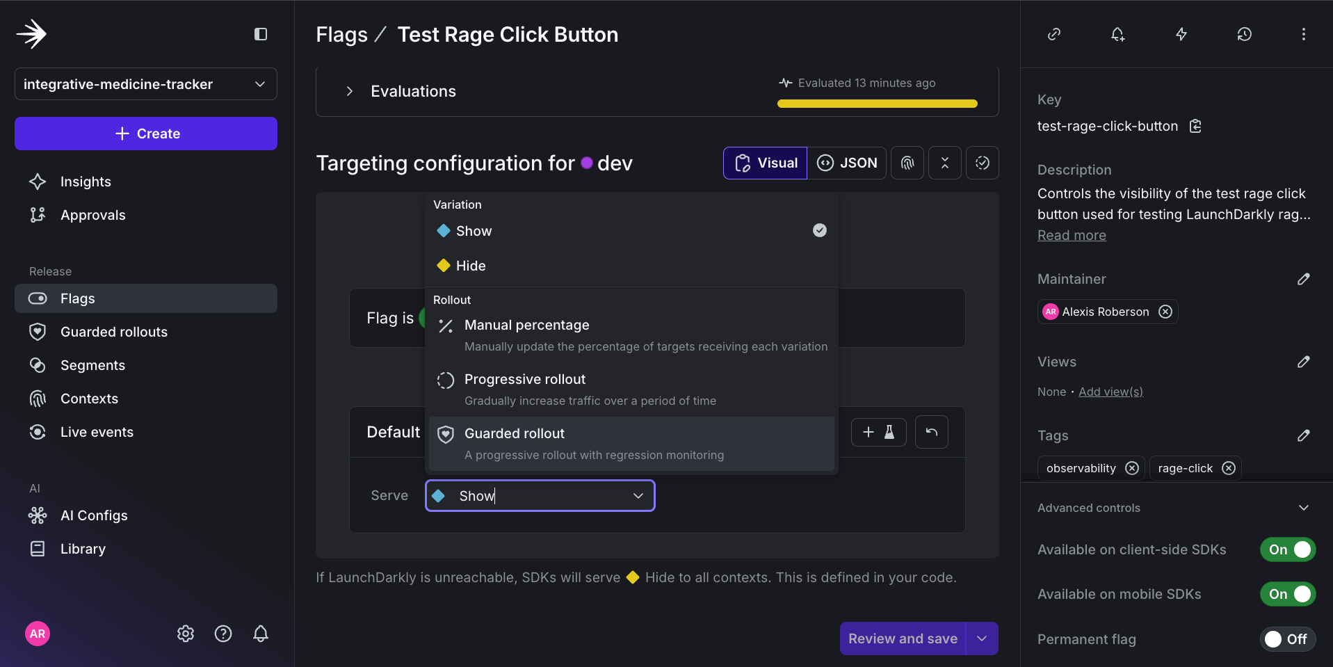Undo default rule changes with the revert arrow
This screenshot has height=667, width=1333.
pos(931,432)
